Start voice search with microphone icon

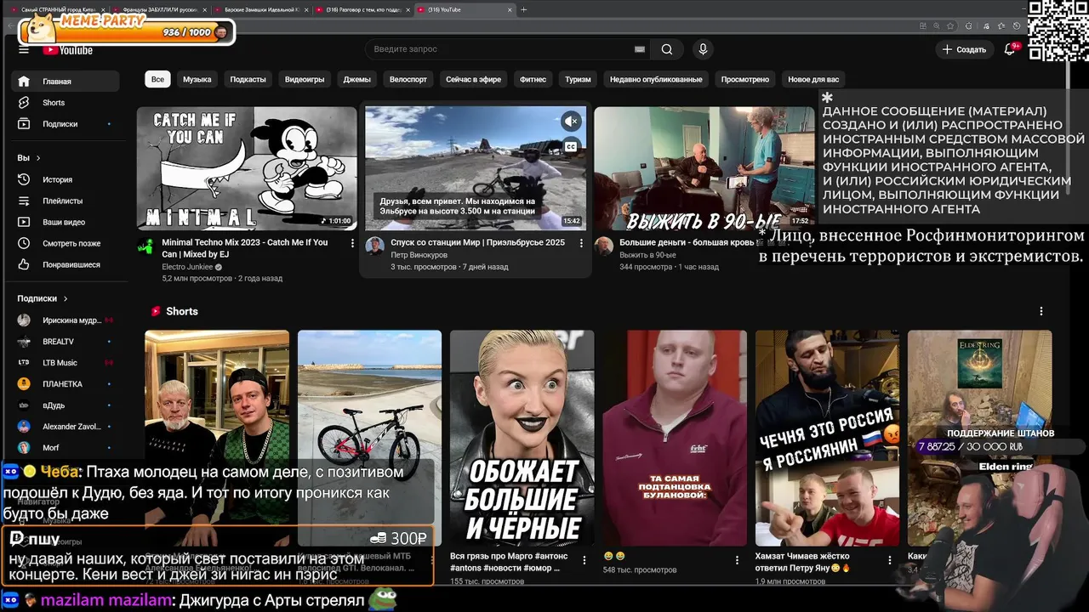pyautogui.click(x=703, y=49)
